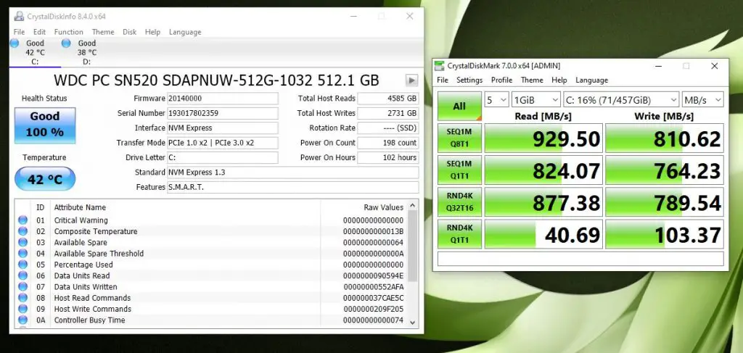743x353 pixels.
Task: Click the next disk arrow button
Action: (412, 80)
